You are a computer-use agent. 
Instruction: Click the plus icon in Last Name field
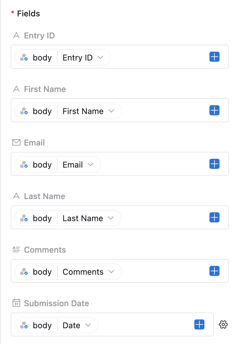tap(214, 218)
